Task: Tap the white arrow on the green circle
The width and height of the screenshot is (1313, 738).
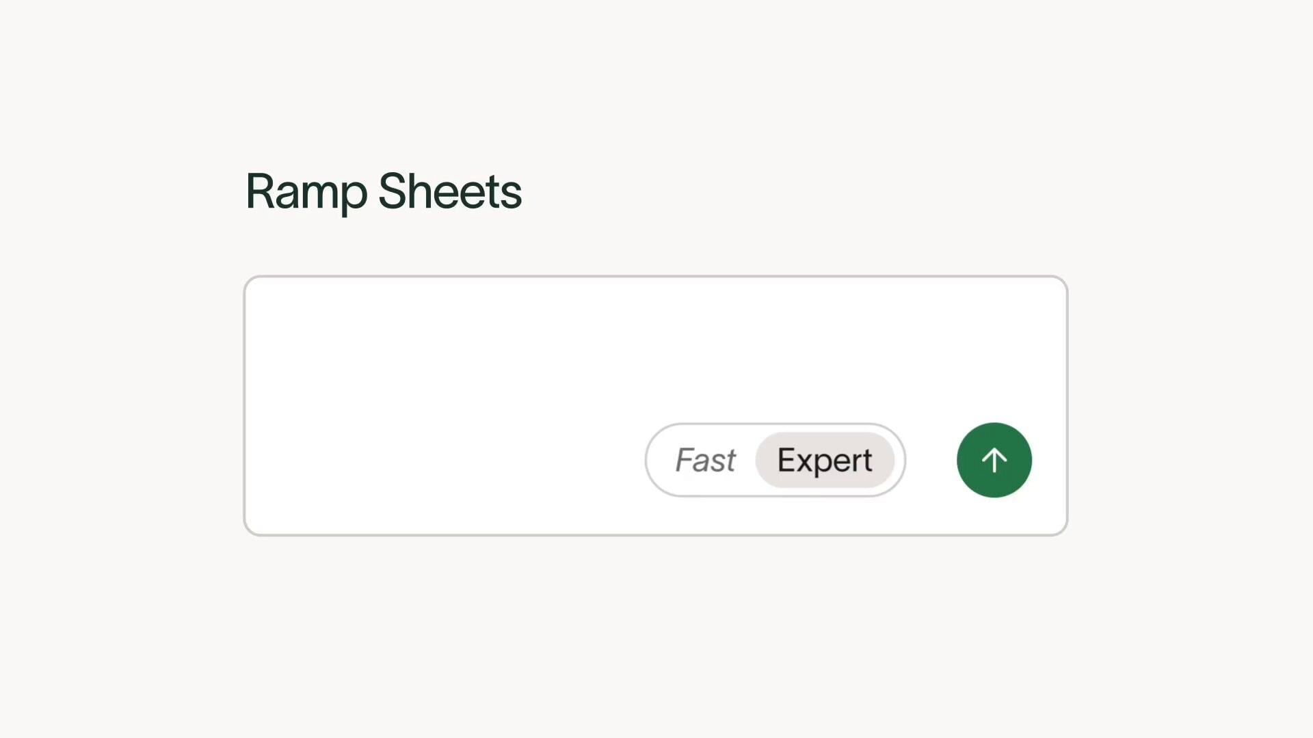Action: 994,460
